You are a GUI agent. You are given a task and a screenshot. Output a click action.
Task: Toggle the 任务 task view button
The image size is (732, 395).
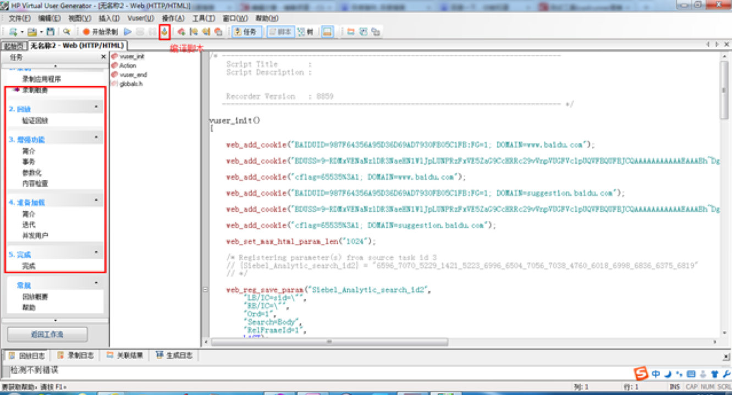[245, 32]
